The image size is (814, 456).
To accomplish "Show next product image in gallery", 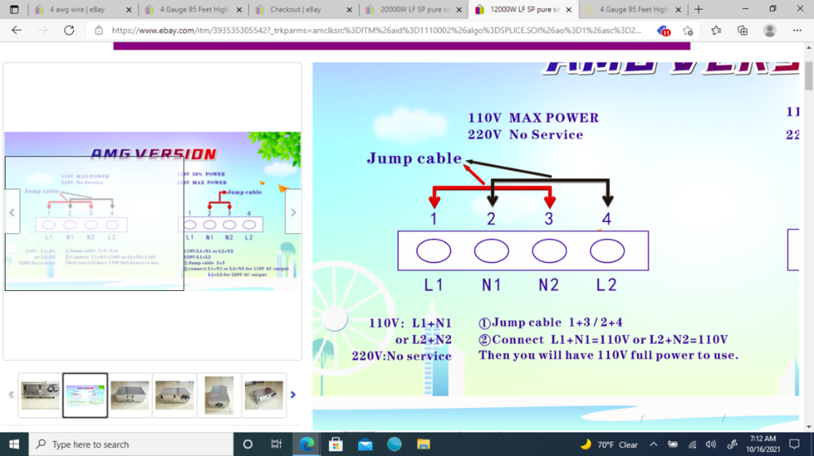I will click(293, 212).
